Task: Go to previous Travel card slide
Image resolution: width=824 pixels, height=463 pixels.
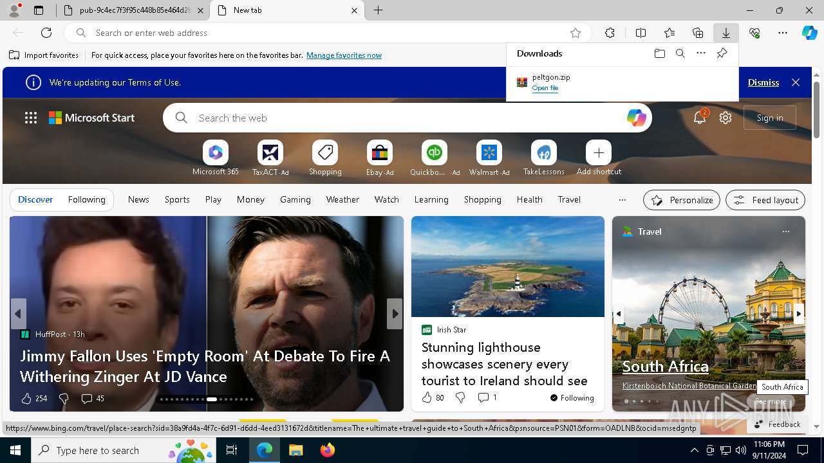Action: coord(619,314)
